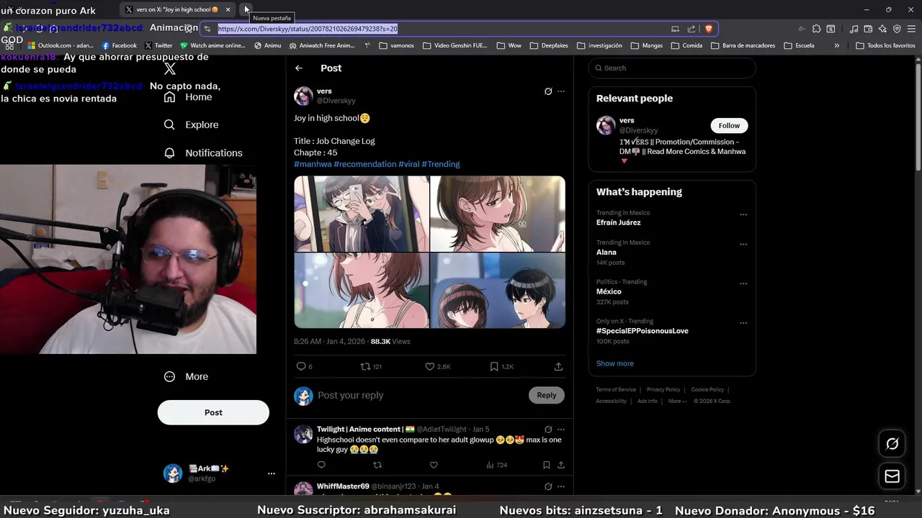The height and width of the screenshot is (518, 922).
Task: Open options for #SpecialEPPoisonousLove trend
Action: click(x=743, y=323)
